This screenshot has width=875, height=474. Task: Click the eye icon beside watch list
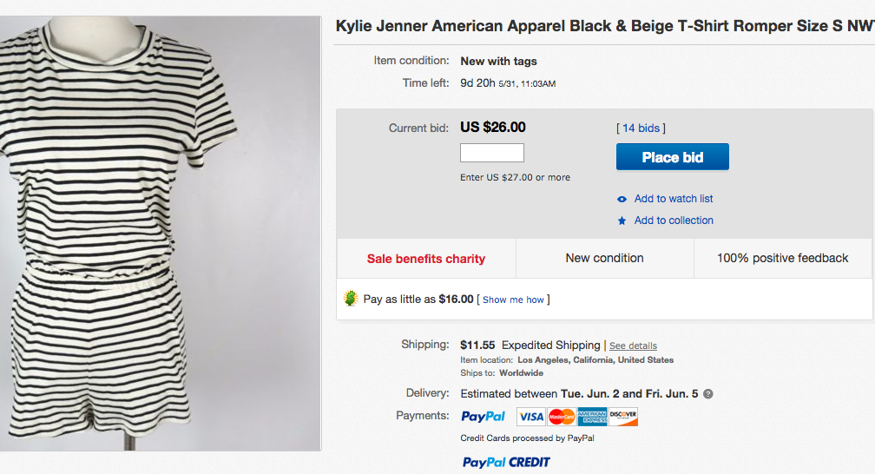(622, 199)
